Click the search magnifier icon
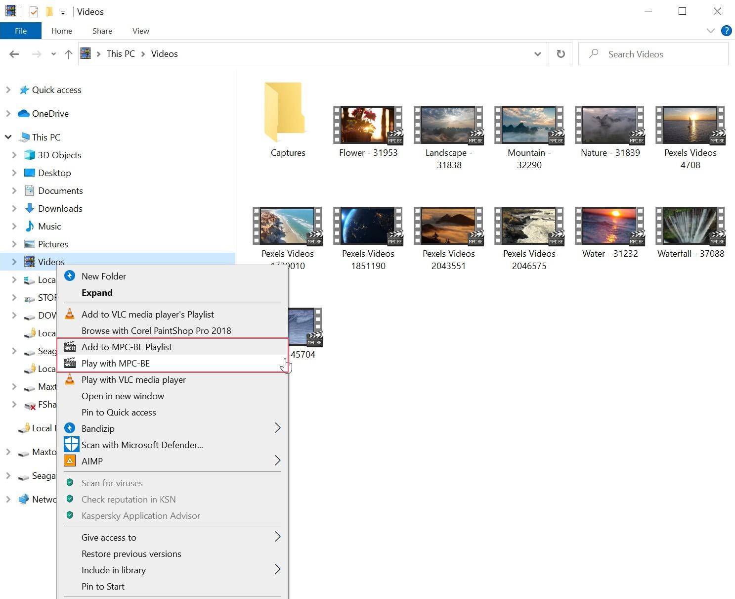The image size is (735, 599). 593,53
